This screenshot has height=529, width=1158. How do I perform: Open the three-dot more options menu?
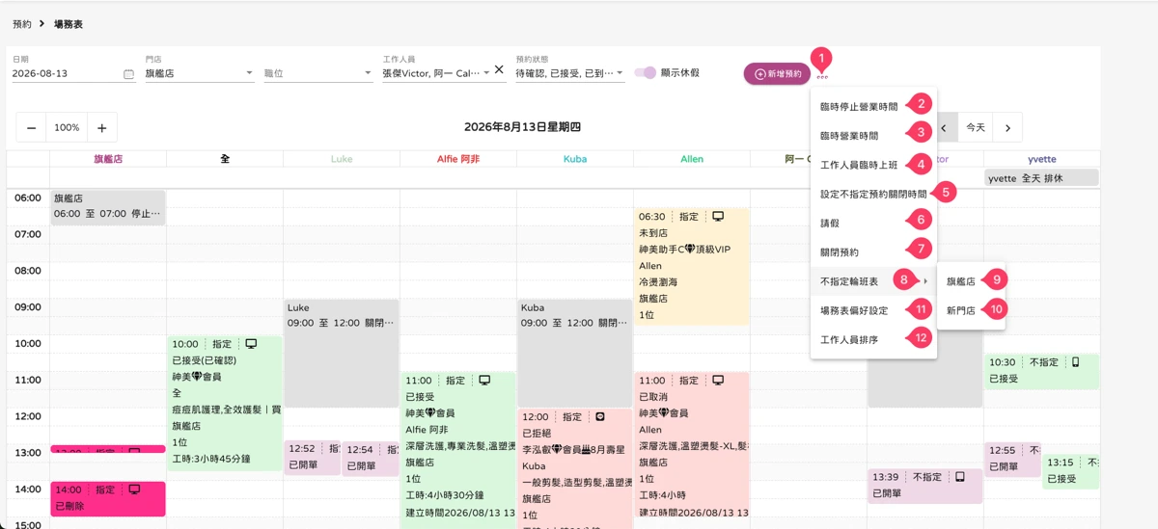822,78
